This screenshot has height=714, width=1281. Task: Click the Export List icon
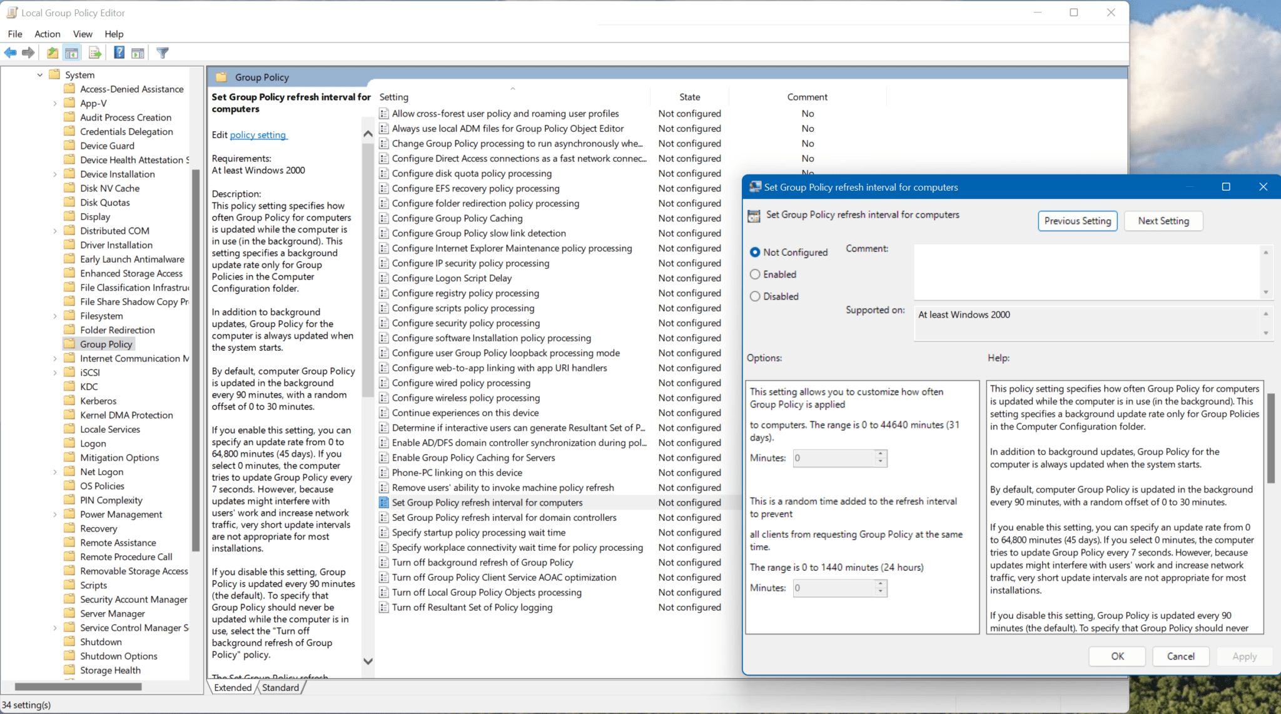[x=95, y=53]
